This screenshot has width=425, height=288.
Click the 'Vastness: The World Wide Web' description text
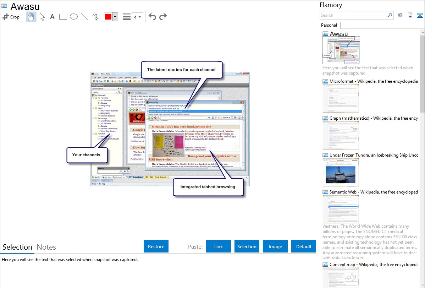point(370,241)
